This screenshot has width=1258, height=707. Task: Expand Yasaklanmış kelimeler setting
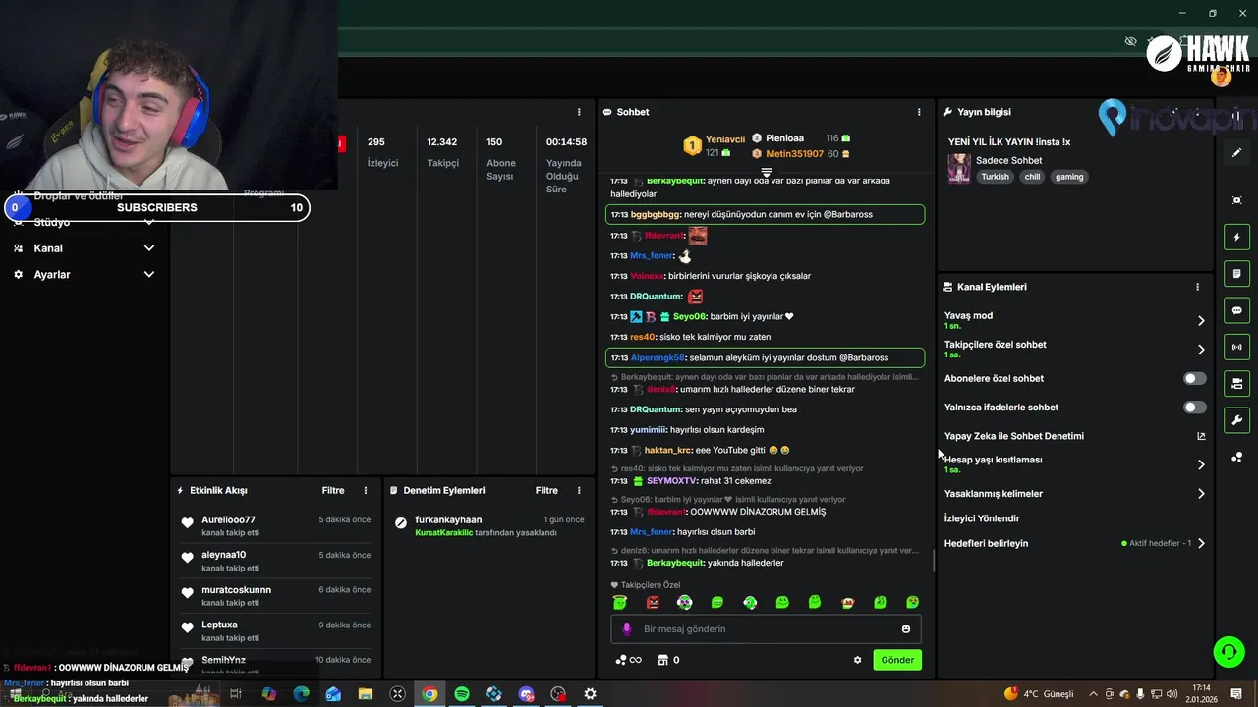1201,494
